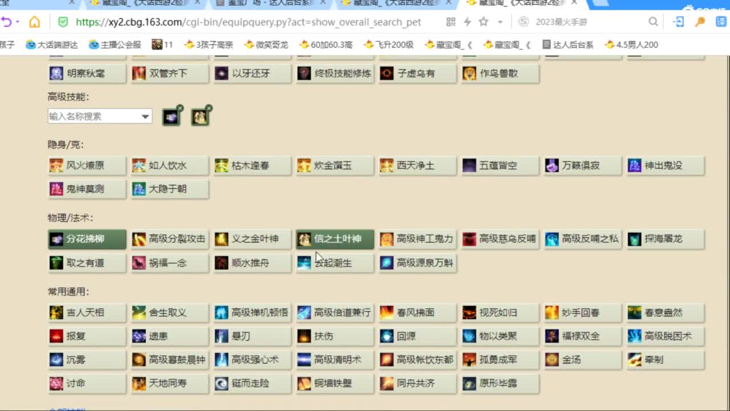Image resolution: width=730 pixels, height=411 pixels.
Task: Toggle the 大隐于朝 skill filter
Action: pos(169,189)
